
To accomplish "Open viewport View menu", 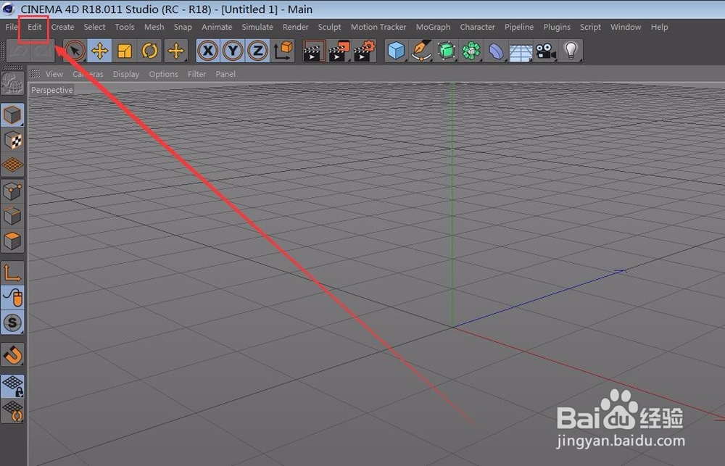I will 54,74.
